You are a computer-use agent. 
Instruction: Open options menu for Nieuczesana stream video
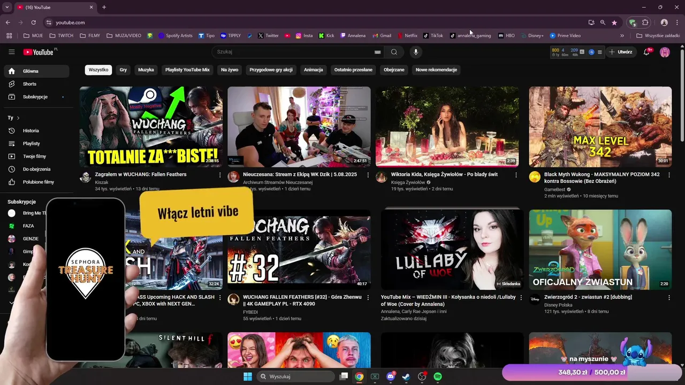click(368, 175)
